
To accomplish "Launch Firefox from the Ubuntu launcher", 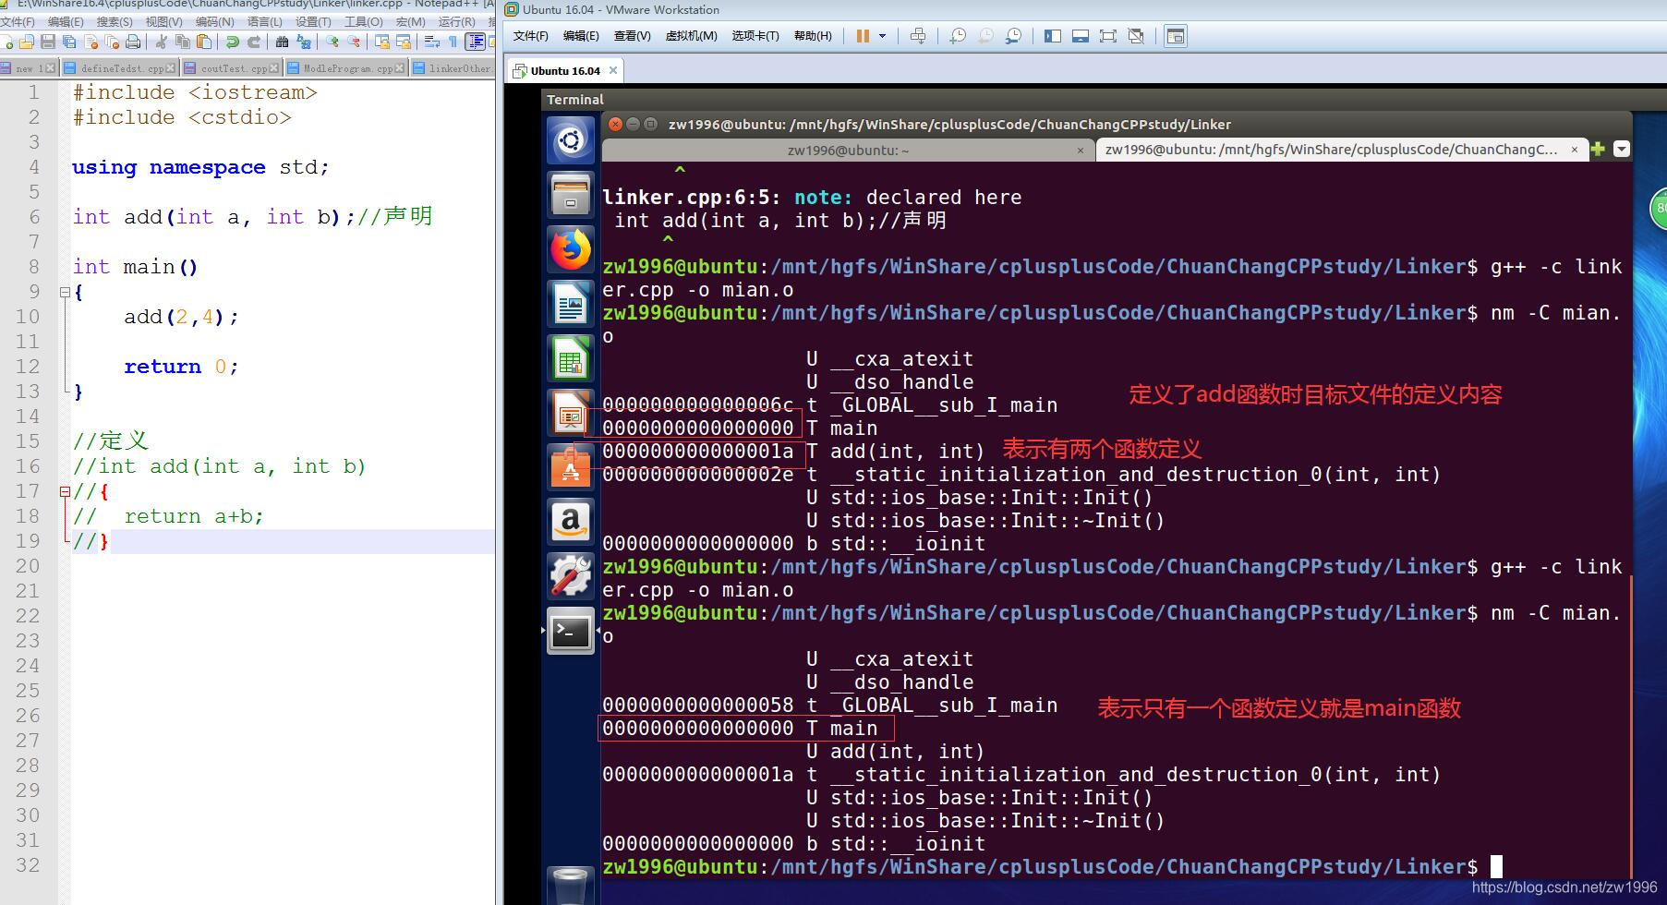I will (x=571, y=249).
